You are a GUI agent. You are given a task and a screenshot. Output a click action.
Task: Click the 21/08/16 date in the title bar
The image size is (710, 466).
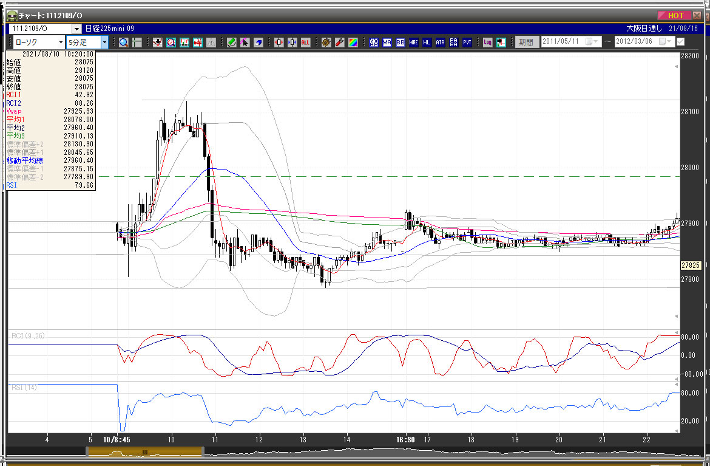(x=683, y=29)
